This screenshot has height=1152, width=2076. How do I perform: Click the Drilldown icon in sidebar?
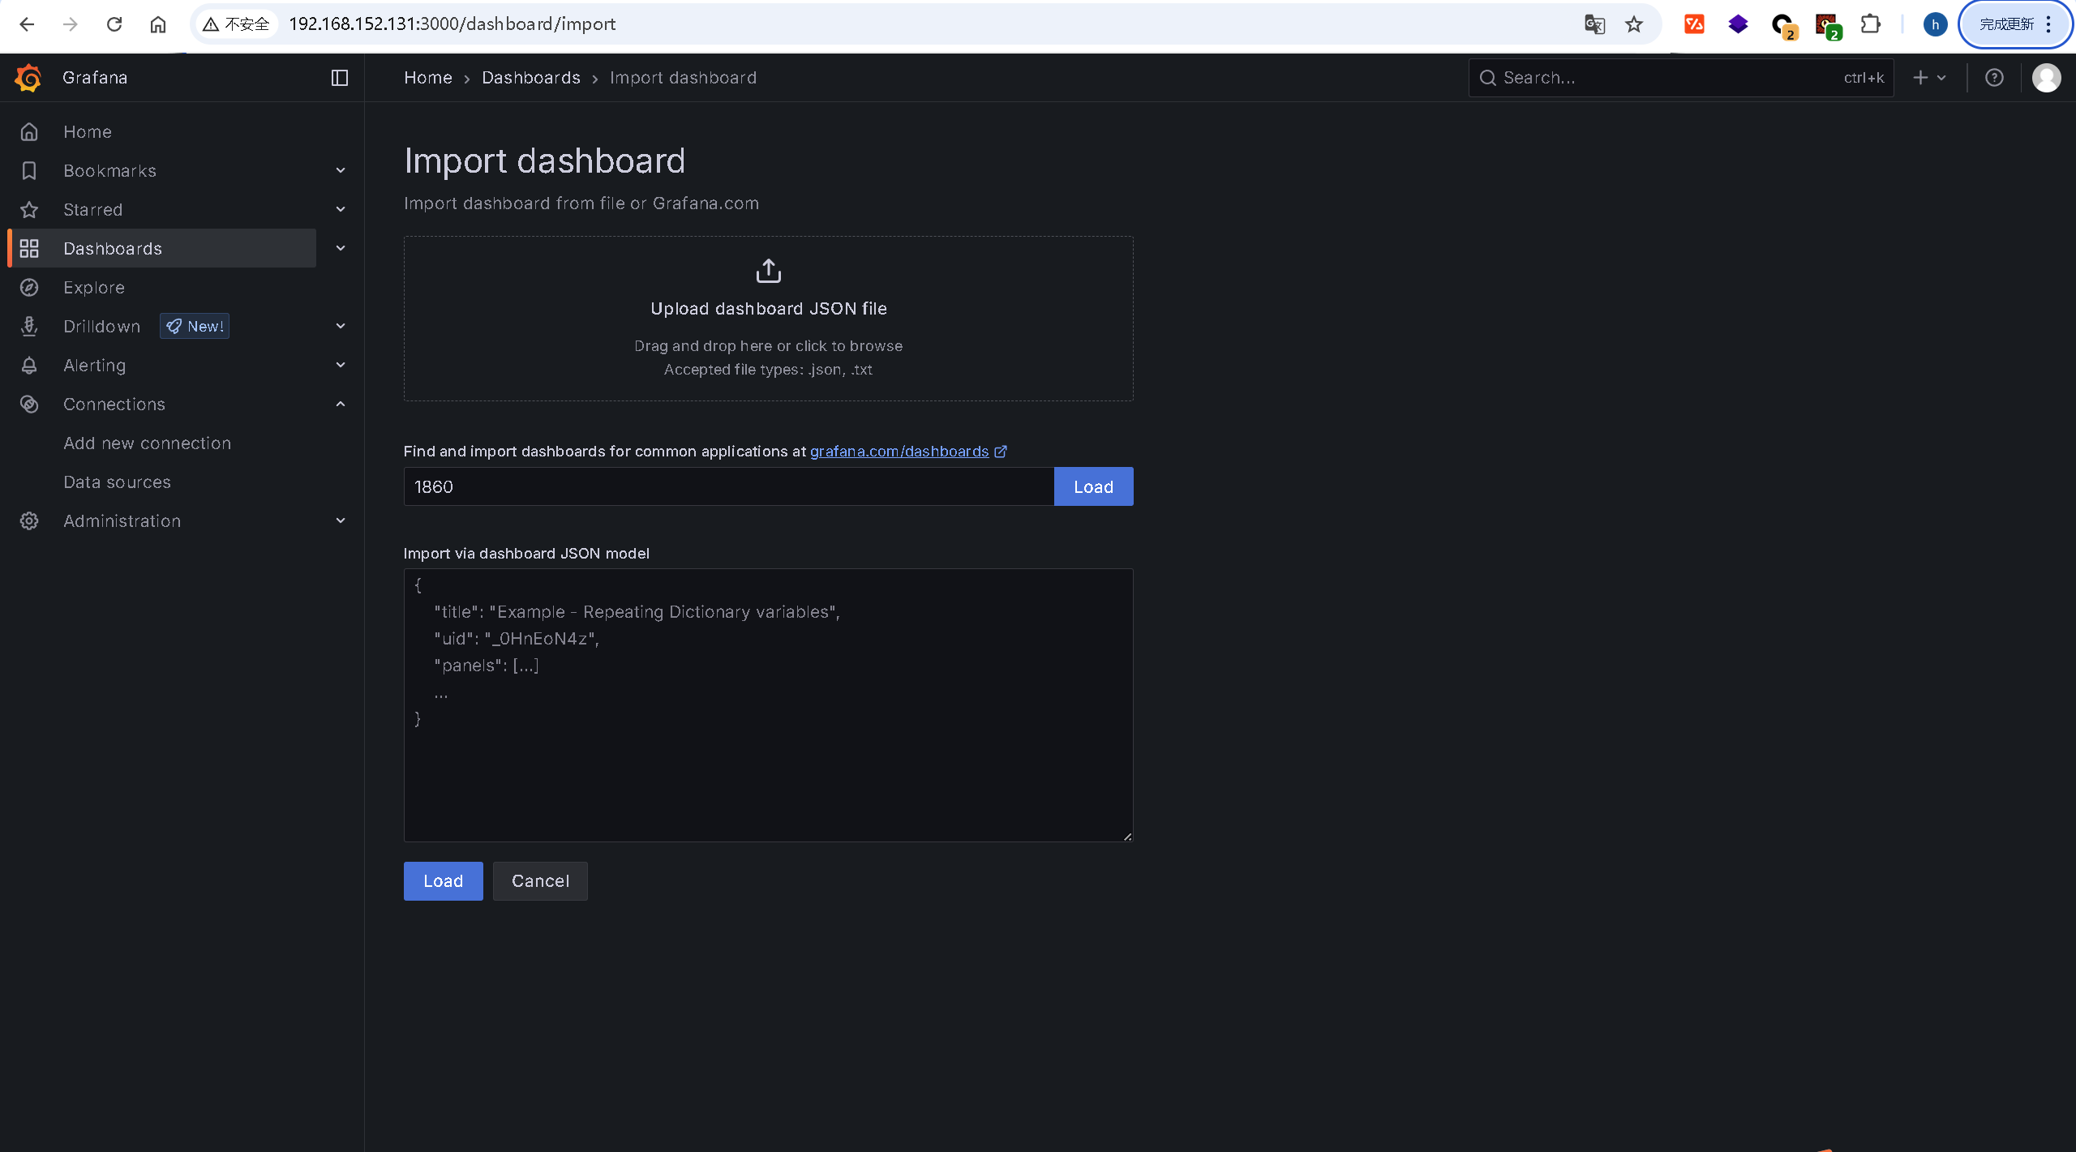pyautogui.click(x=29, y=326)
